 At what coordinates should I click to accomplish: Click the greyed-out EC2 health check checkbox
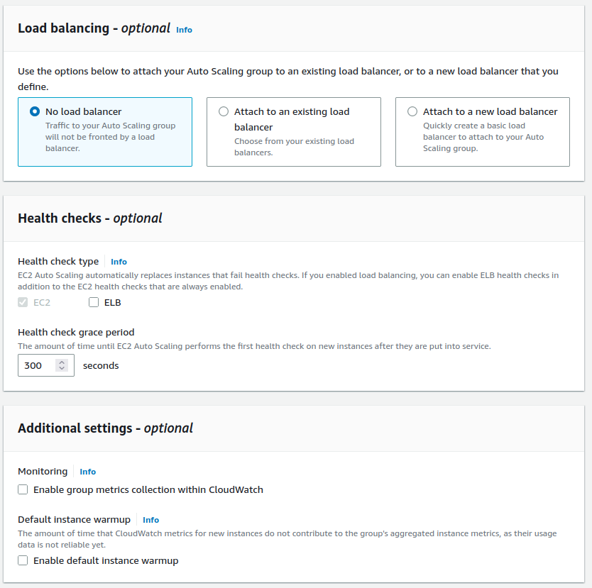[x=23, y=302]
